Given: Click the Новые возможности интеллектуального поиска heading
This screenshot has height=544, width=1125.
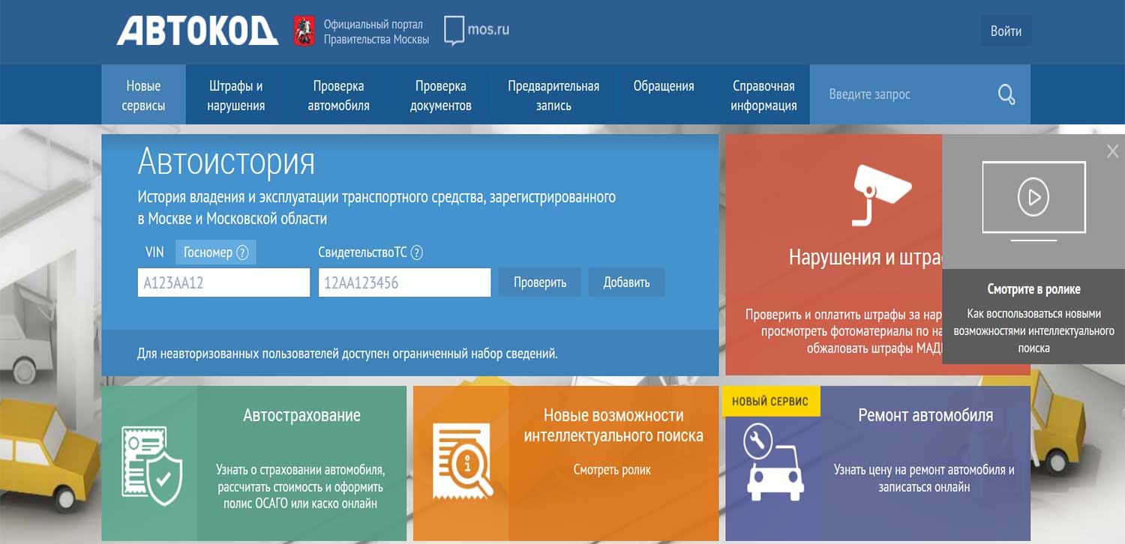Looking at the screenshot, I should point(613,425).
